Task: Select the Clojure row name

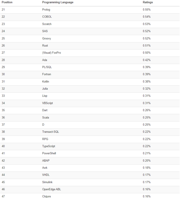Action: pyautogui.click(x=47, y=196)
